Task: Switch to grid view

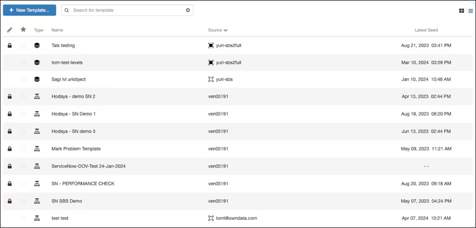Action: click(461, 10)
